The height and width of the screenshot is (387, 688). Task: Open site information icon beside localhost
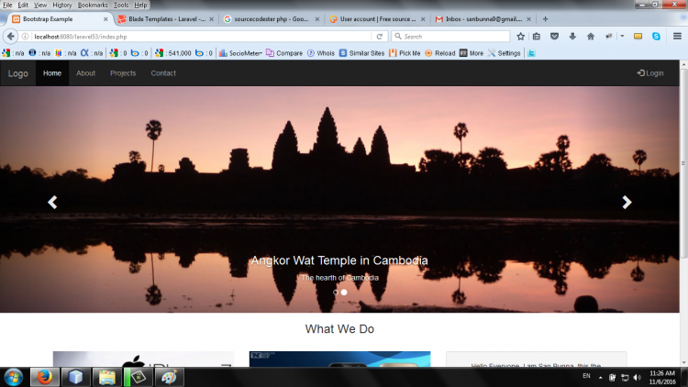[x=26, y=37]
